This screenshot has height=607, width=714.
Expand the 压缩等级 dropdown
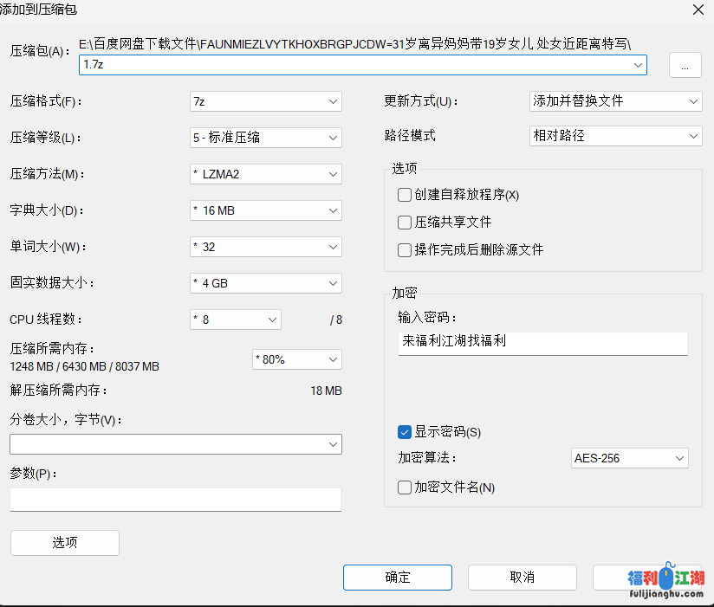pyautogui.click(x=265, y=138)
